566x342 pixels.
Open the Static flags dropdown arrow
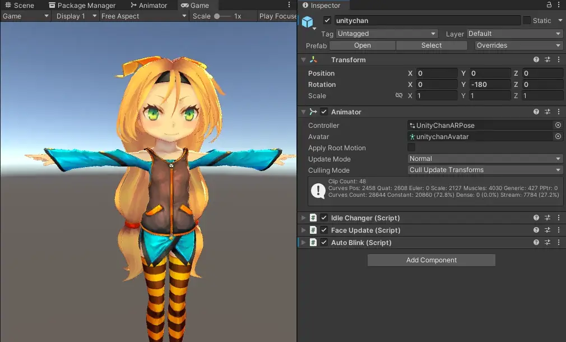560,21
